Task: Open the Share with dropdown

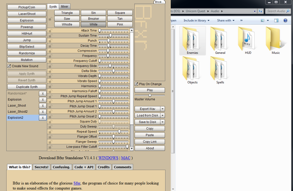Action: [x=226, y=20]
